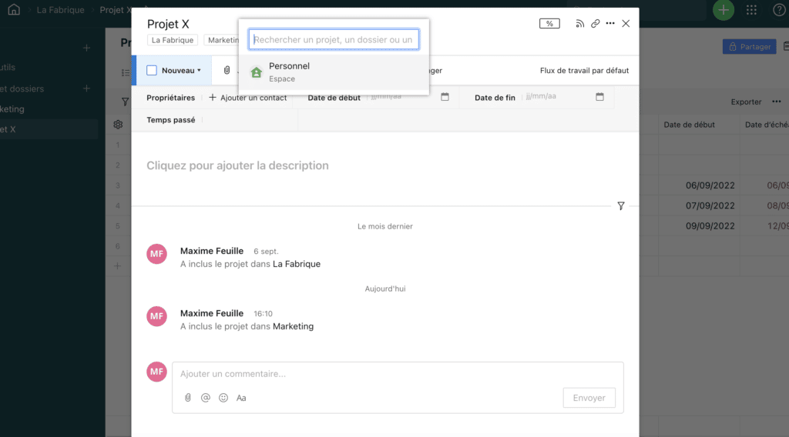The height and width of the screenshot is (437, 789).
Task: Open the Date de début calendar picker
Action: click(445, 97)
